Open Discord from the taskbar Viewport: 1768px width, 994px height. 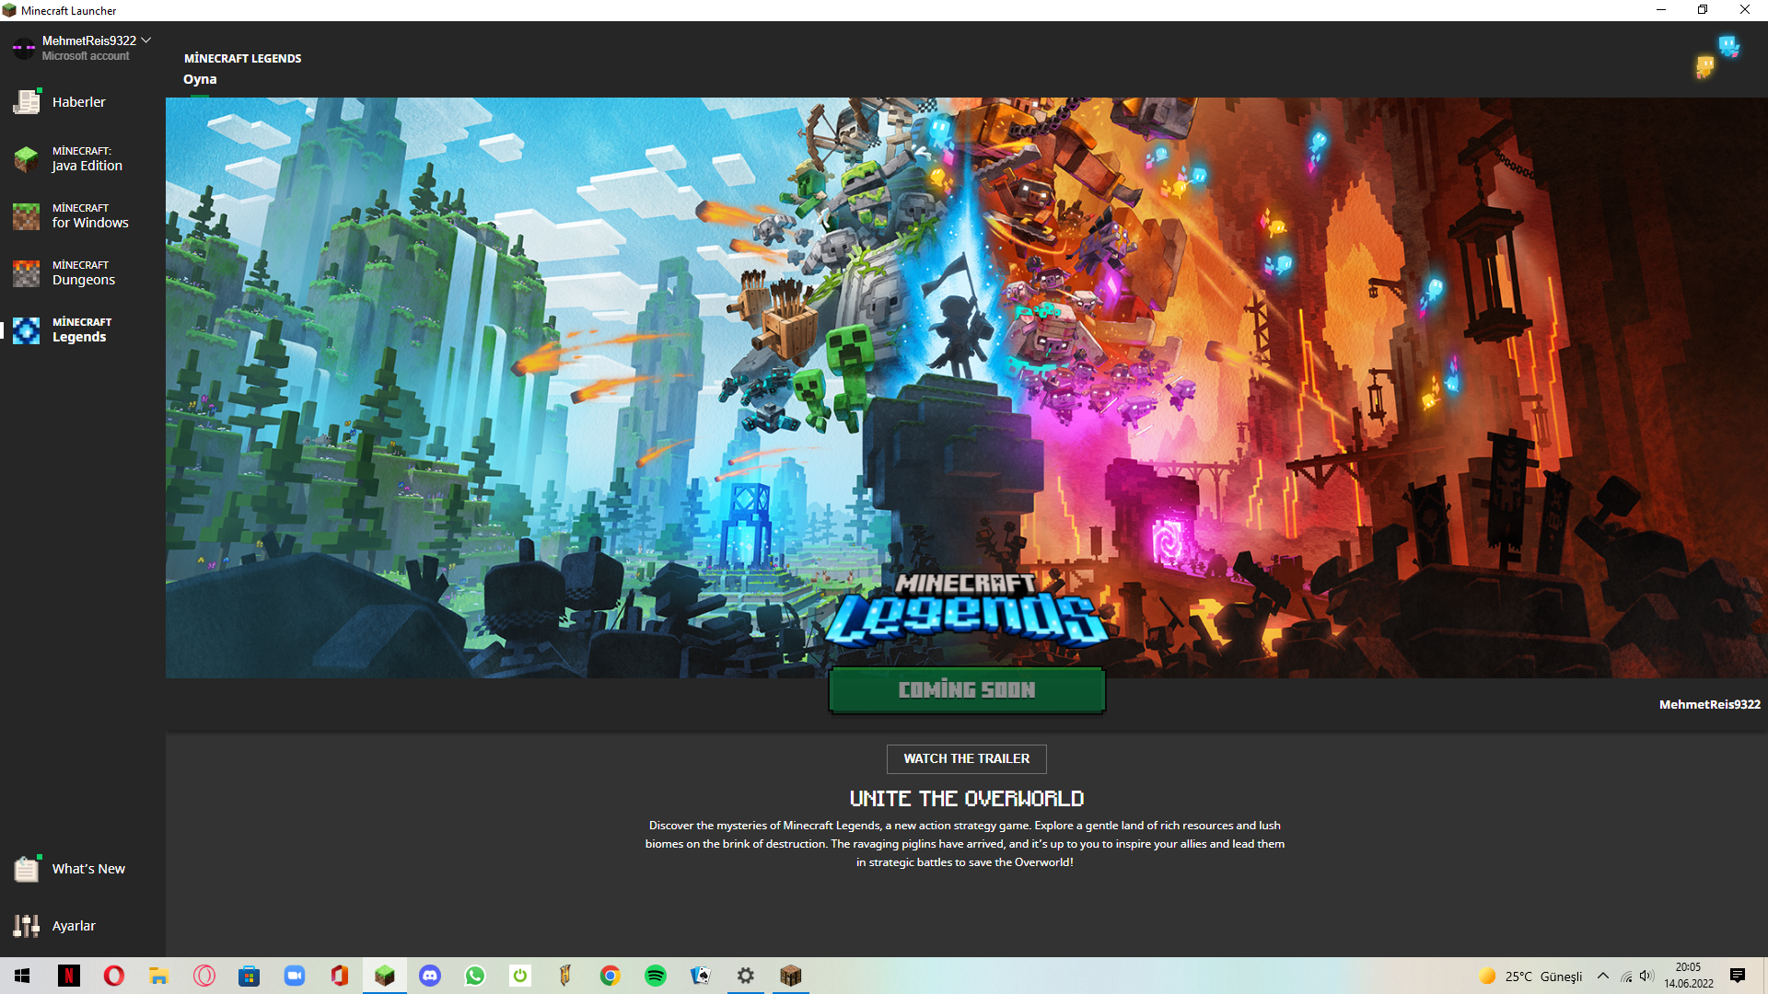[x=430, y=976]
